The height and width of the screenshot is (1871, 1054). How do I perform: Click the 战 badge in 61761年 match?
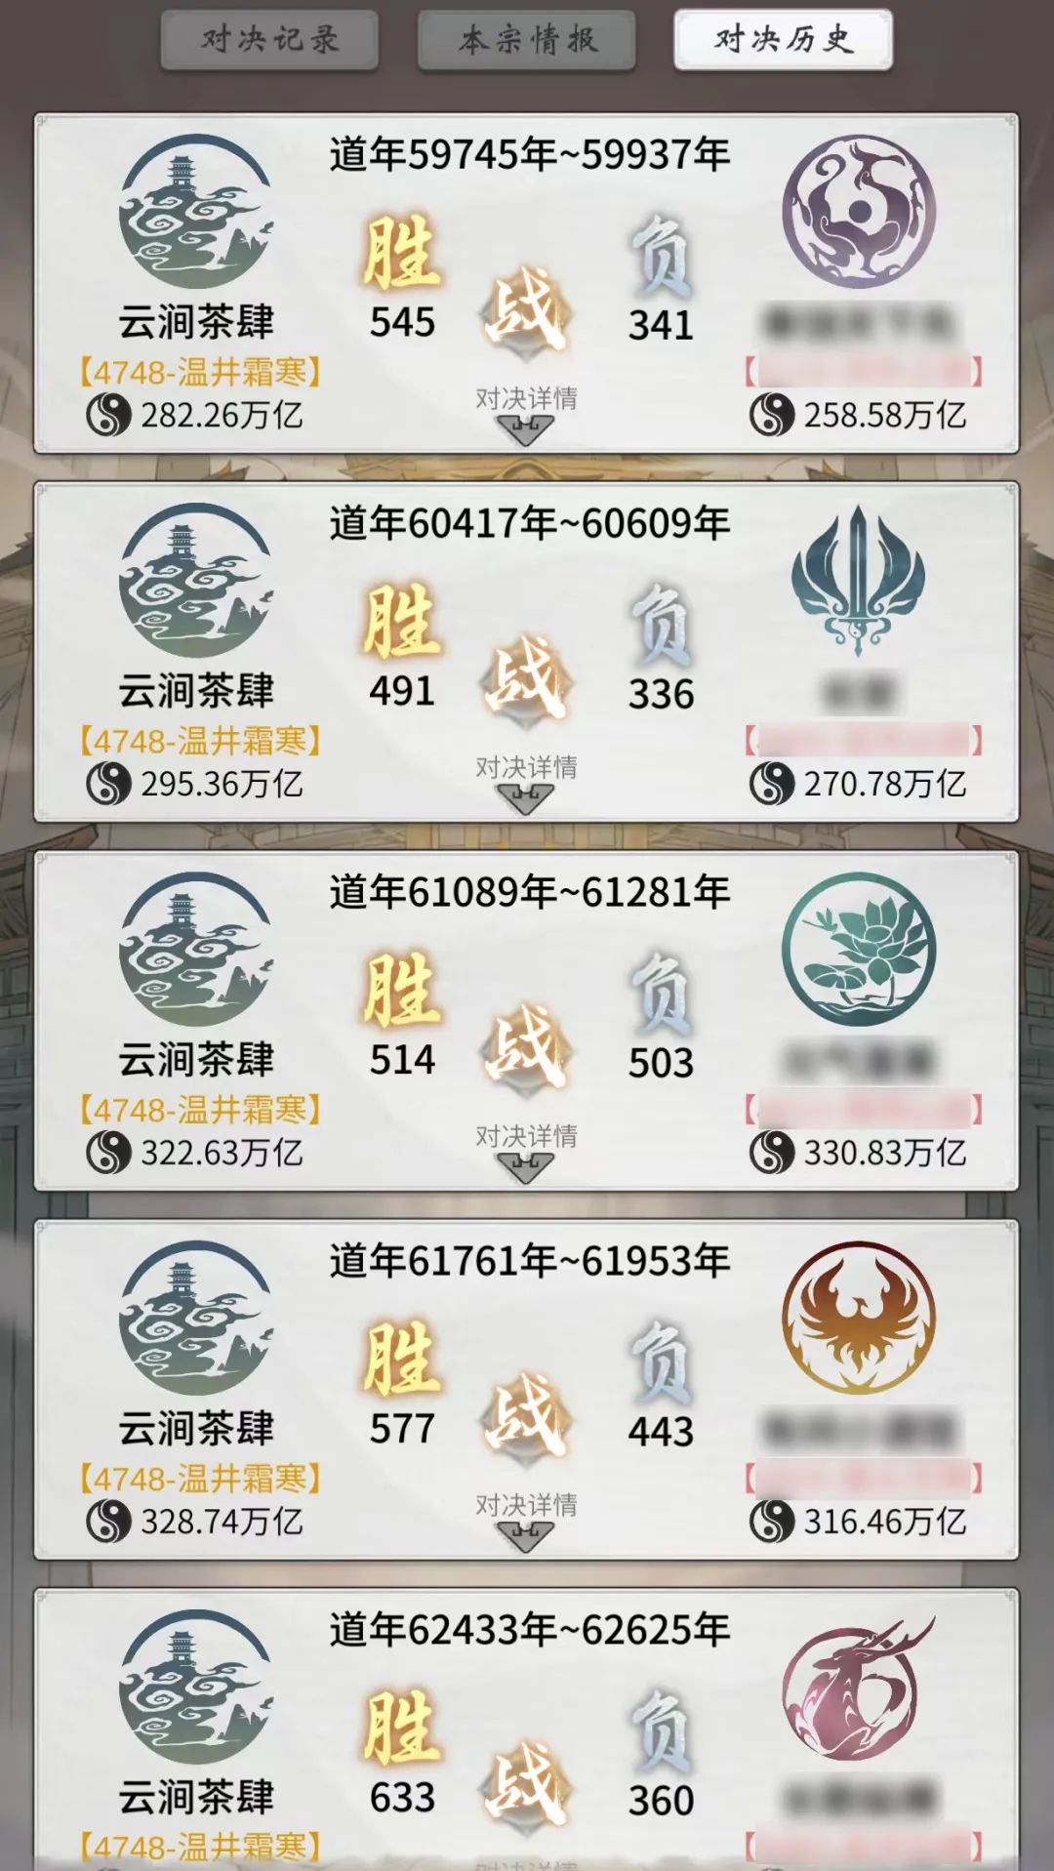click(x=527, y=1415)
